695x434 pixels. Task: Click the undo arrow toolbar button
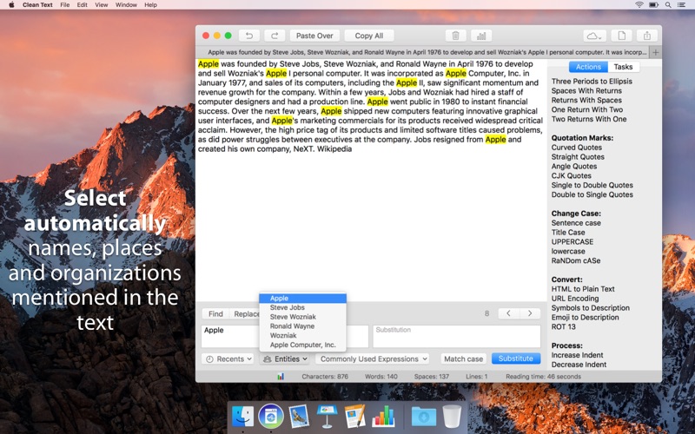[x=249, y=36]
